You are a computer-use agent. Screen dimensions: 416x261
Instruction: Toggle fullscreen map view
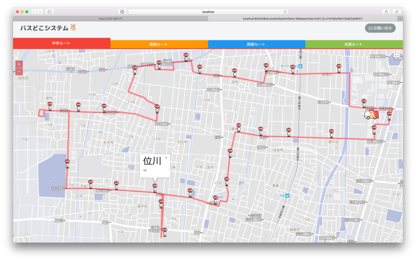pos(396,55)
